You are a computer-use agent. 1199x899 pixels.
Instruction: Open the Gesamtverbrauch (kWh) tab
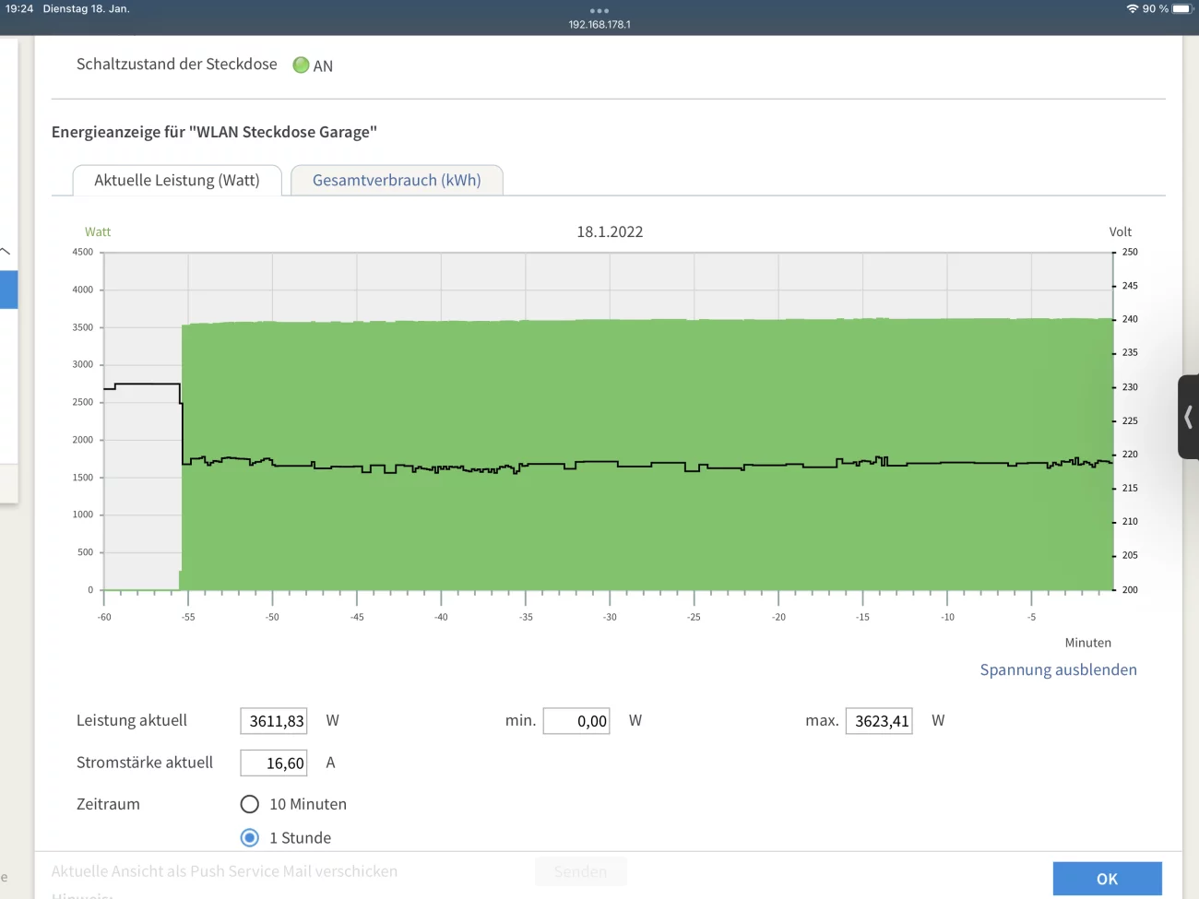[x=397, y=181]
